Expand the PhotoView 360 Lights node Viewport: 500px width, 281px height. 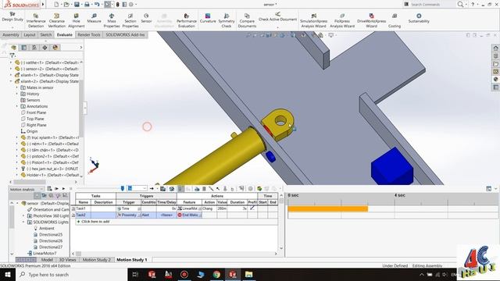[23, 215]
